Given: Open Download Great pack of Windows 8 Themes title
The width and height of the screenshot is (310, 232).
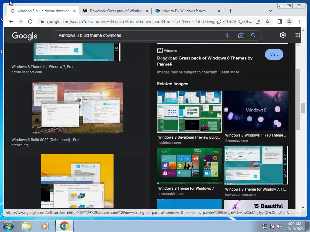Looking at the screenshot, I should 205,61.
